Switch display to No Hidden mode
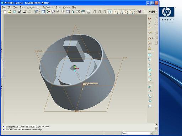 click(105, 12)
